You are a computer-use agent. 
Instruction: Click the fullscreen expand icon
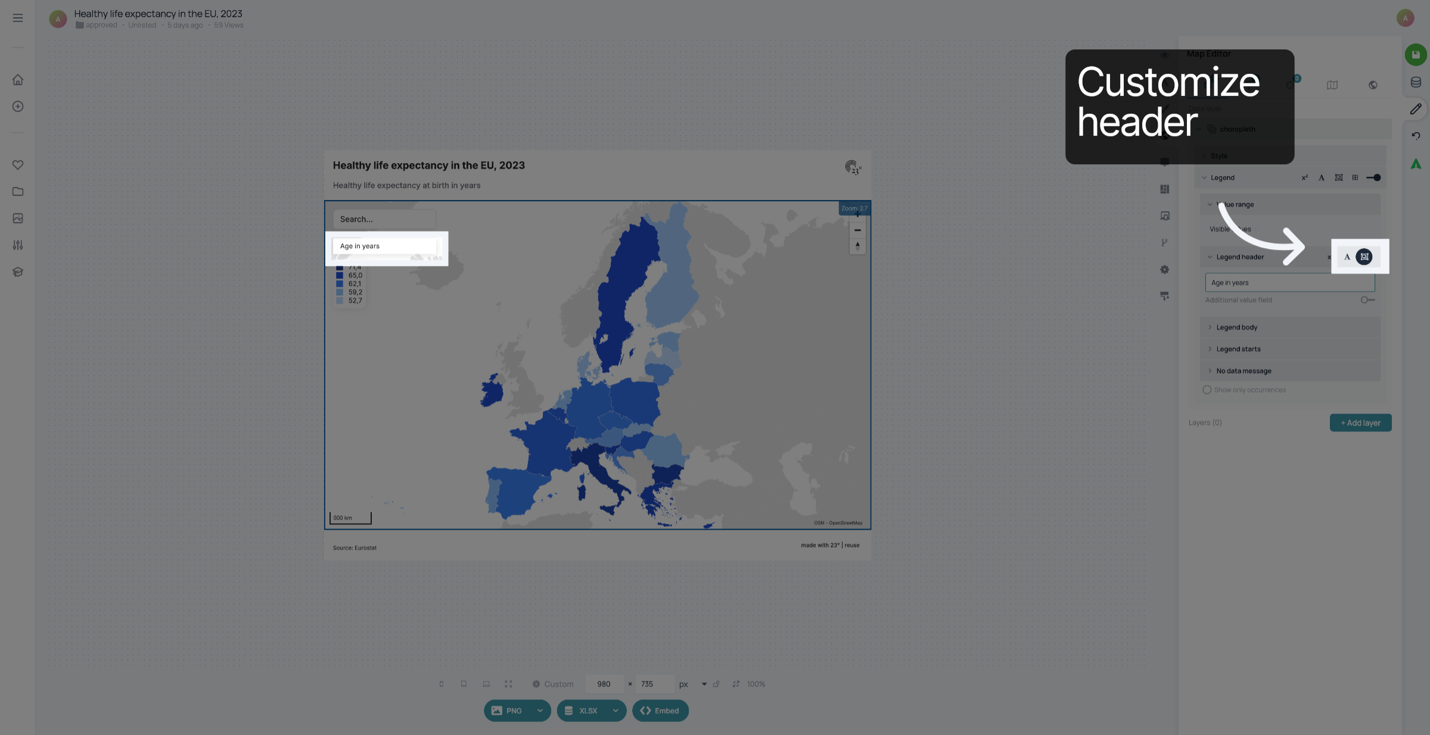pos(508,684)
